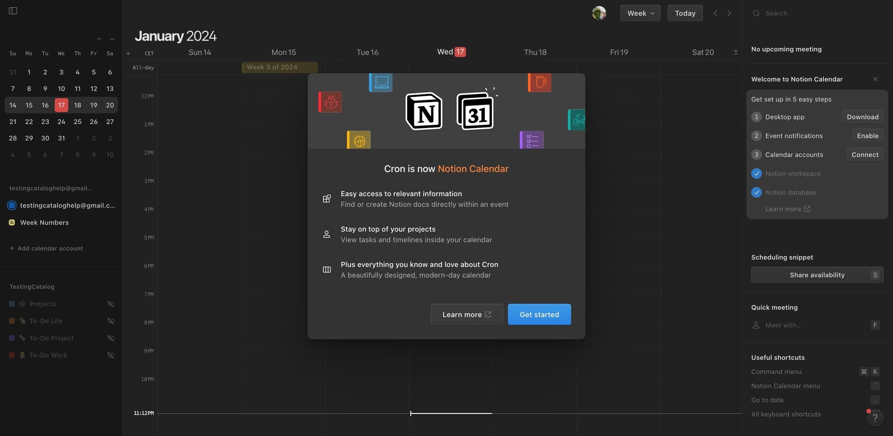893x436 pixels.
Task: Navigate to the previous week
Action: coord(715,13)
